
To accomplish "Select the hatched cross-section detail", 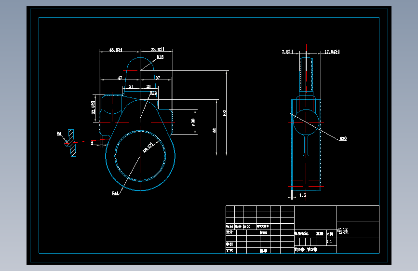I will 71,143.
